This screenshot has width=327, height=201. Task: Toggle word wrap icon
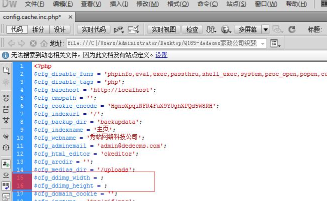click(6, 186)
